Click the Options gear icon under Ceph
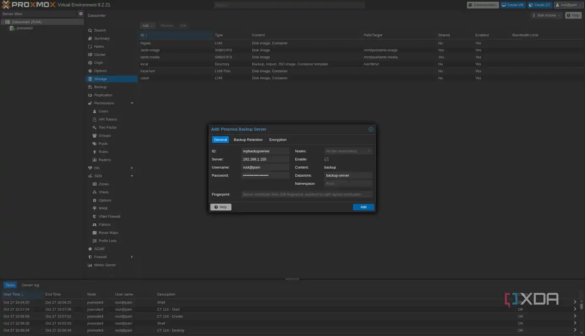This screenshot has height=336, width=585. tap(90, 71)
